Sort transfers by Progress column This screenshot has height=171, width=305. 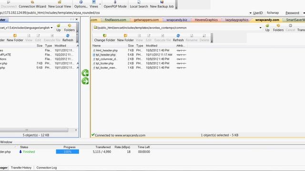(70, 147)
